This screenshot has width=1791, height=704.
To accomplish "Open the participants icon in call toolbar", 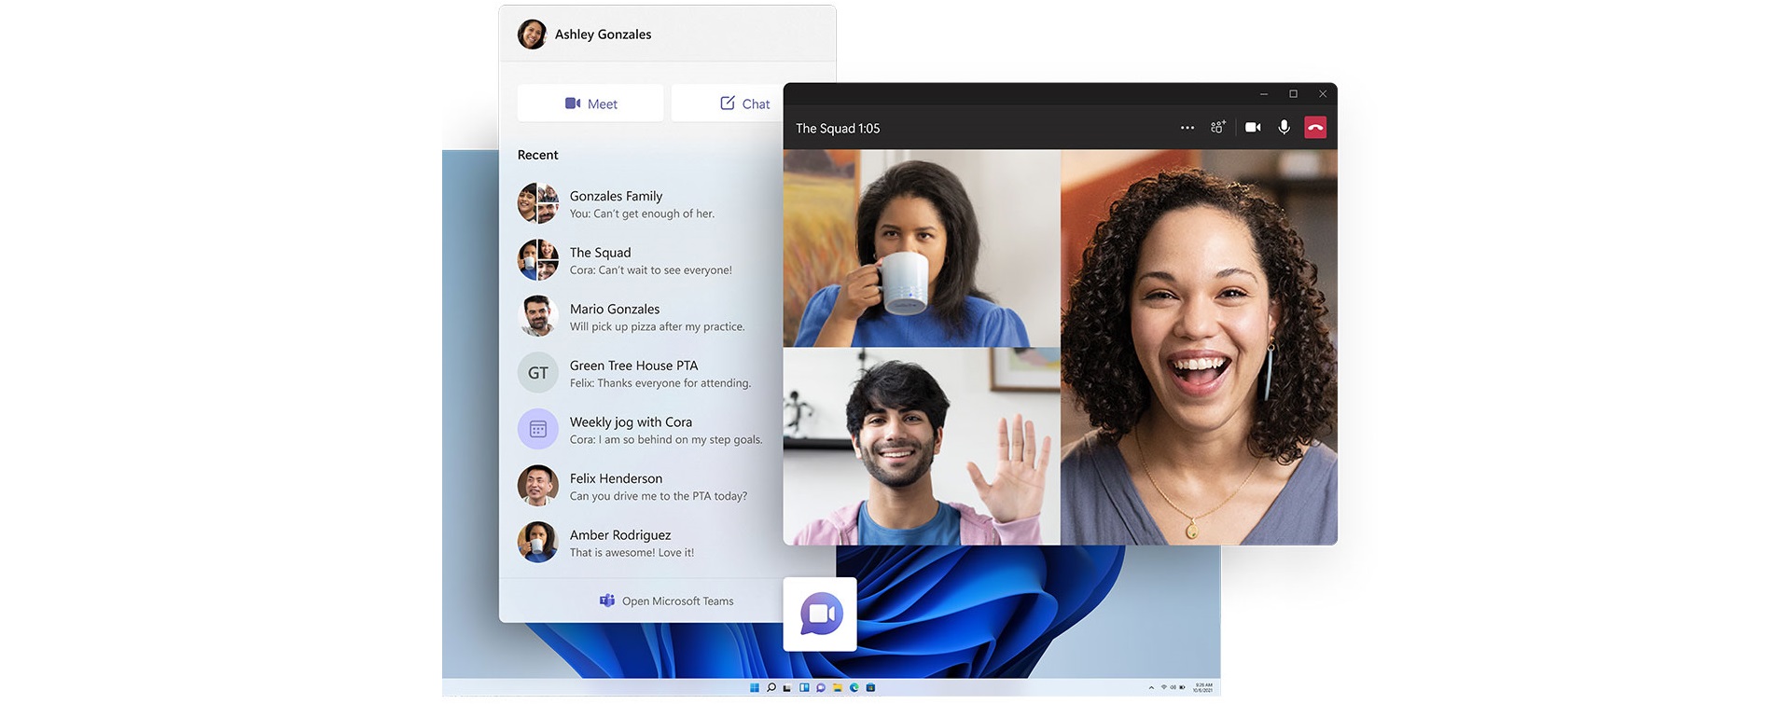I will click(x=1218, y=128).
